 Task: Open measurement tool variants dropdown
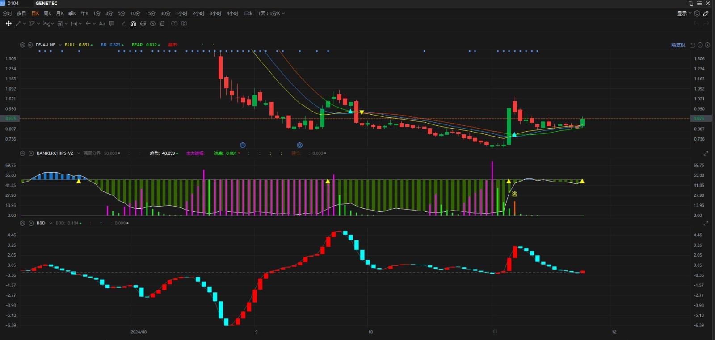pos(66,24)
